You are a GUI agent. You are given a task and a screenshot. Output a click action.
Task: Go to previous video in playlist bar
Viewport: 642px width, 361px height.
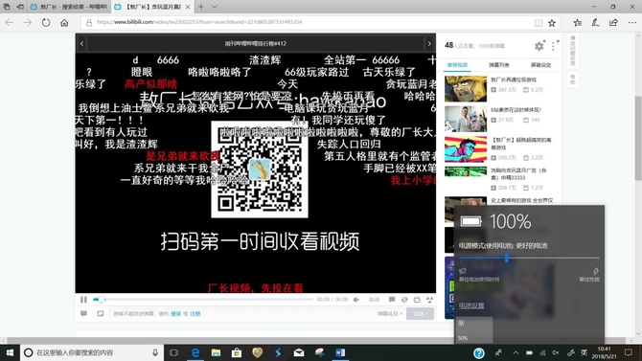[81, 43]
